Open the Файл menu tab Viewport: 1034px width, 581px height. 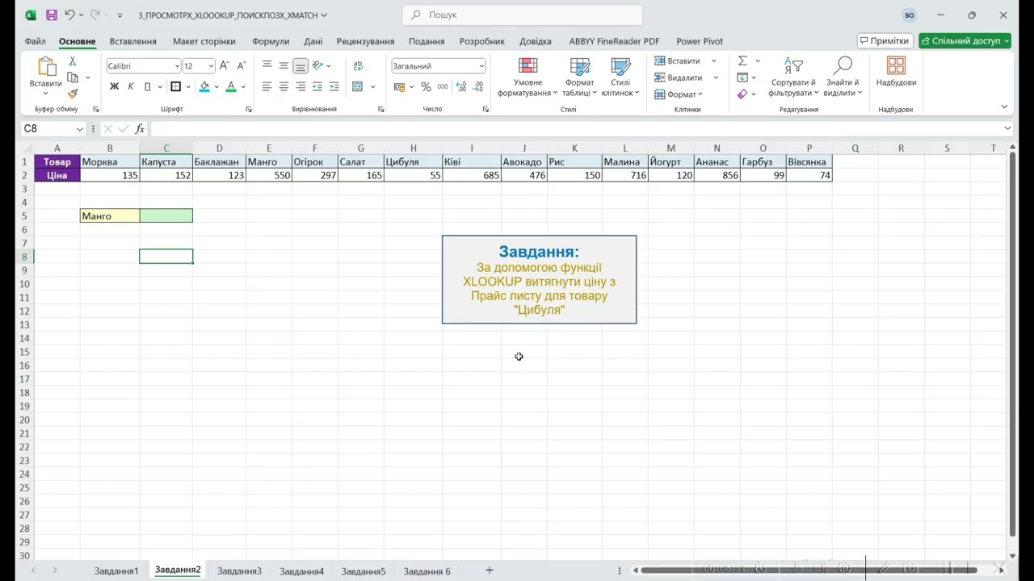(x=35, y=41)
